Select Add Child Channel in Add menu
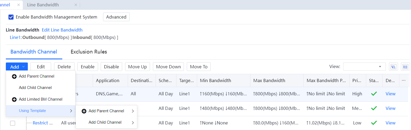Screen dimensions: 411x130 point(35,88)
